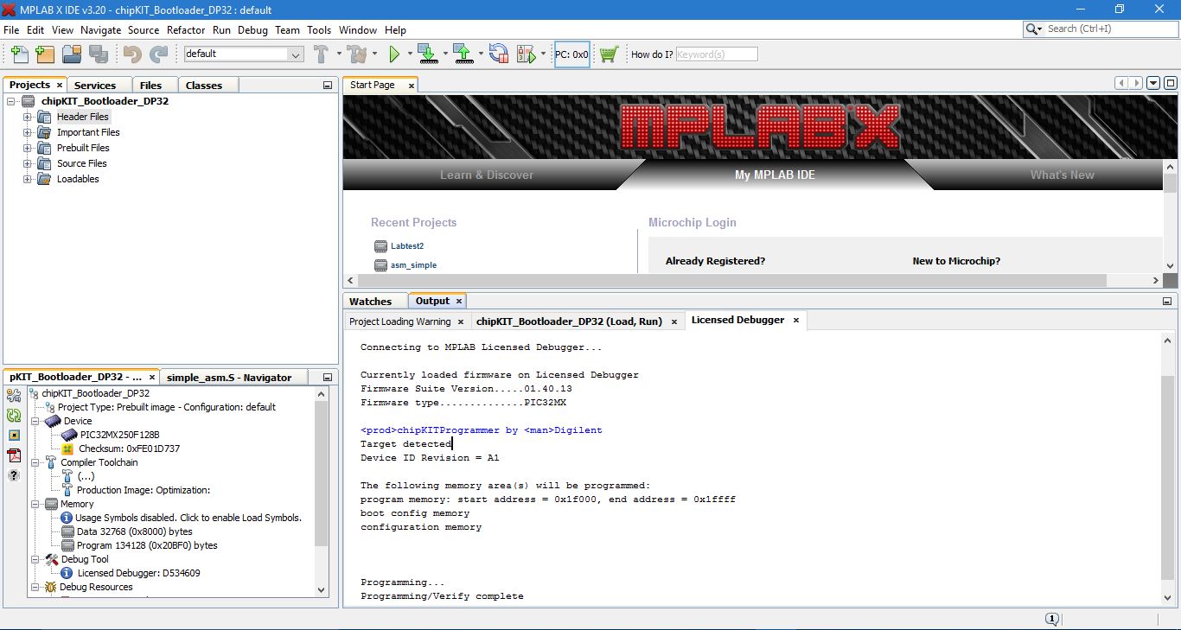1181x630 pixels.
Task: Open the shopping cart icon
Action: pyautogui.click(x=609, y=54)
